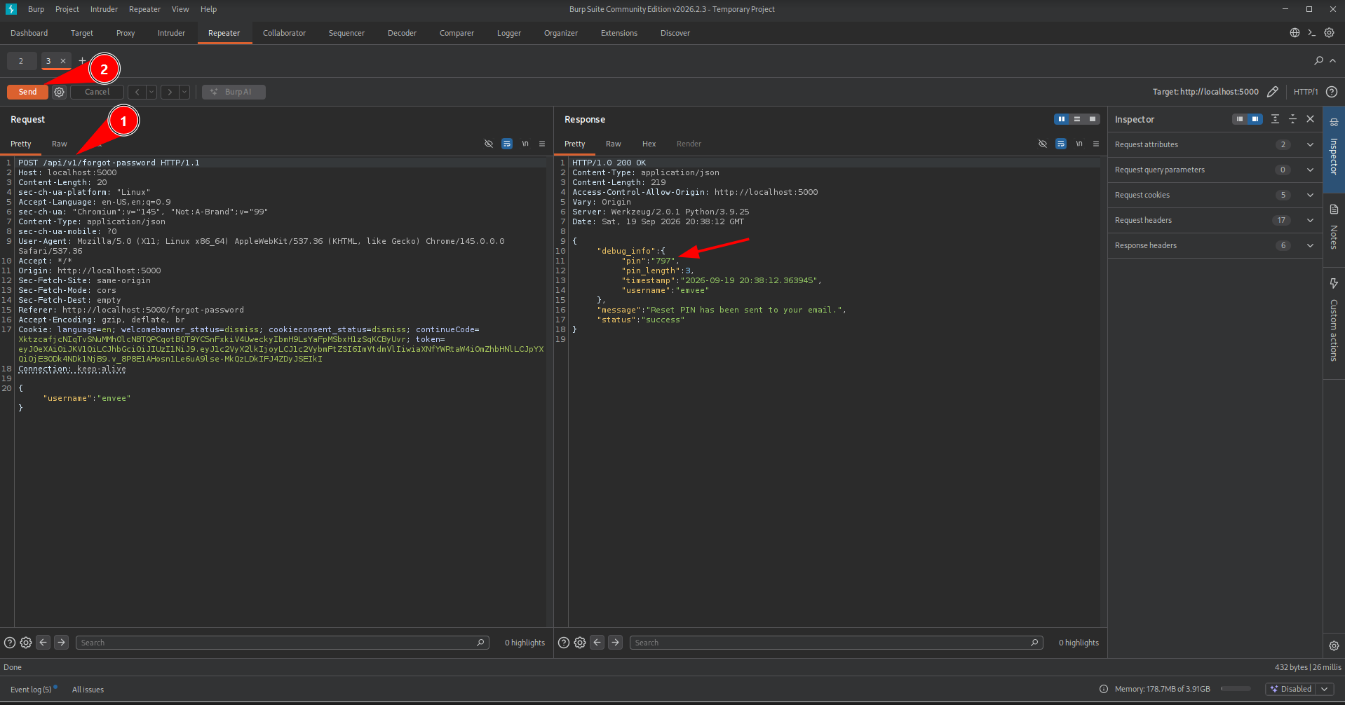
Task: Click the Request search help icon
Action: coord(10,643)
